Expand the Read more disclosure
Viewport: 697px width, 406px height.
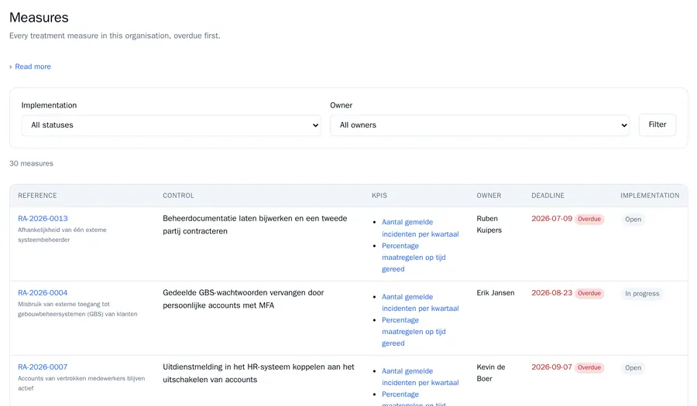tap(30, 67)
